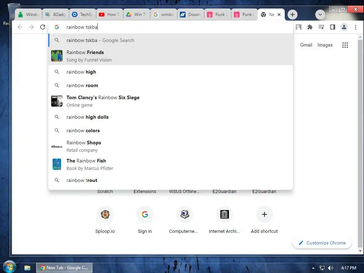Open the Images link
364x273 pixels.
tap(325, 45)
